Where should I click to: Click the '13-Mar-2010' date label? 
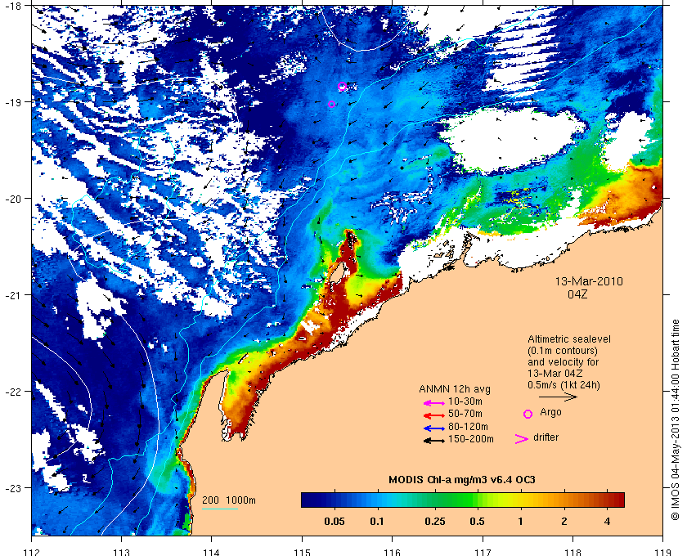[x=589, y=281]
